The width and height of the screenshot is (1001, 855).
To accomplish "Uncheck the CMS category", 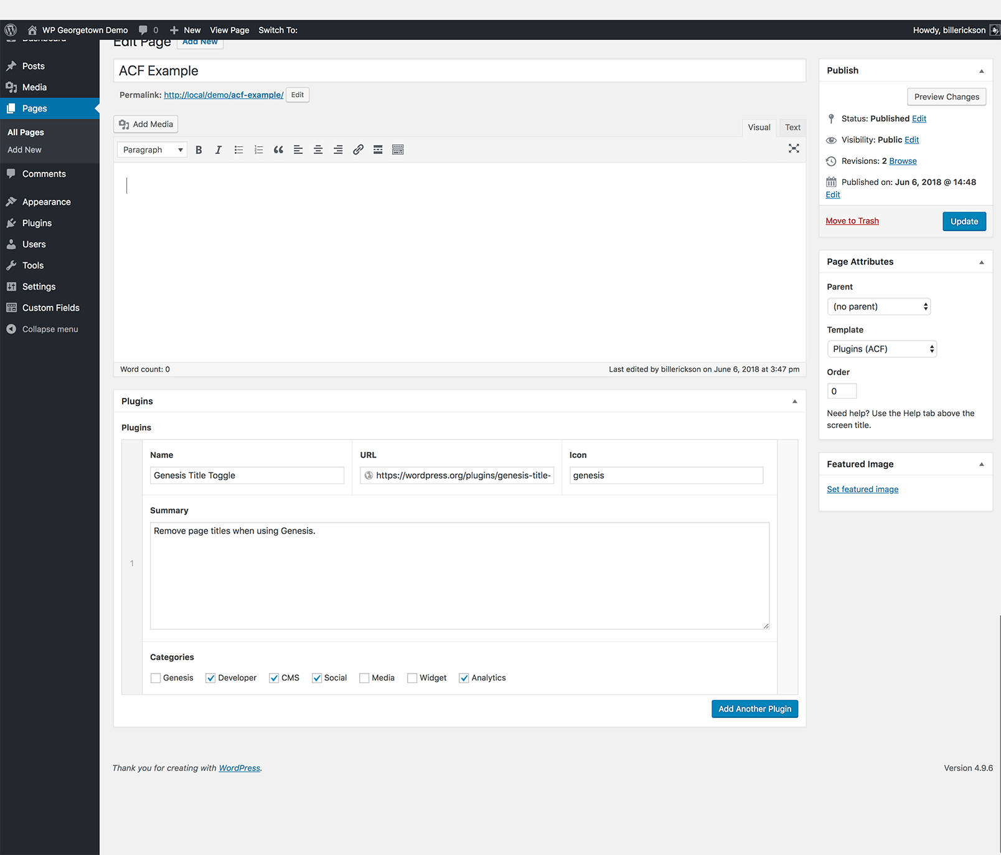I will pyautogui.click(x=274, y=678).
